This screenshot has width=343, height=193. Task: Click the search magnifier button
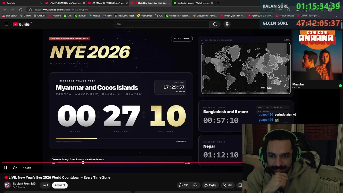pyautogui.click(x=215, y=24)
